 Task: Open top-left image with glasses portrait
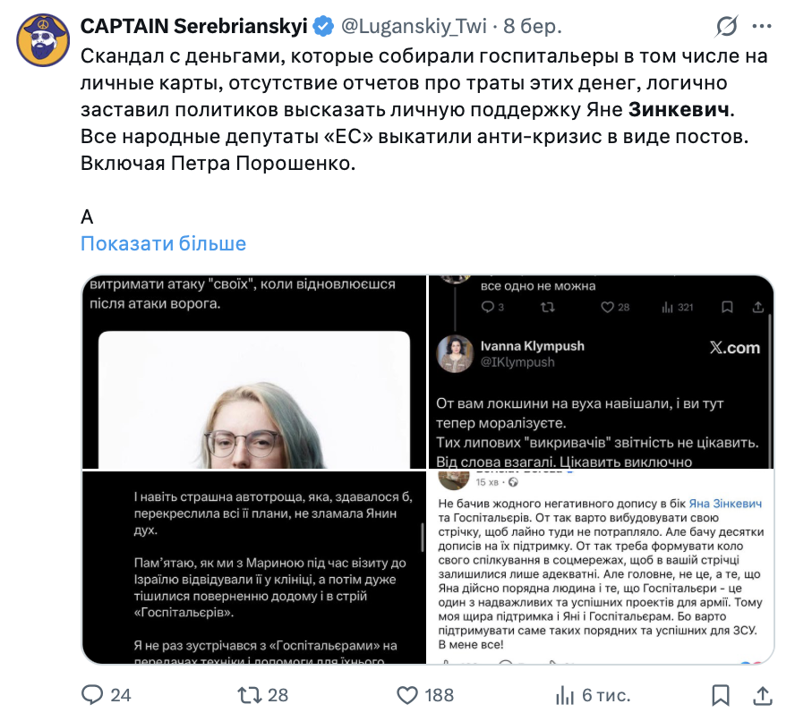(x=253, y=372)
